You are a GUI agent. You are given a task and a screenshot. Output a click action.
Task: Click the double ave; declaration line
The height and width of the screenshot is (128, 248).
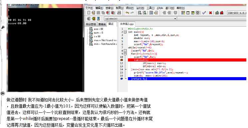tap(142, 38)
